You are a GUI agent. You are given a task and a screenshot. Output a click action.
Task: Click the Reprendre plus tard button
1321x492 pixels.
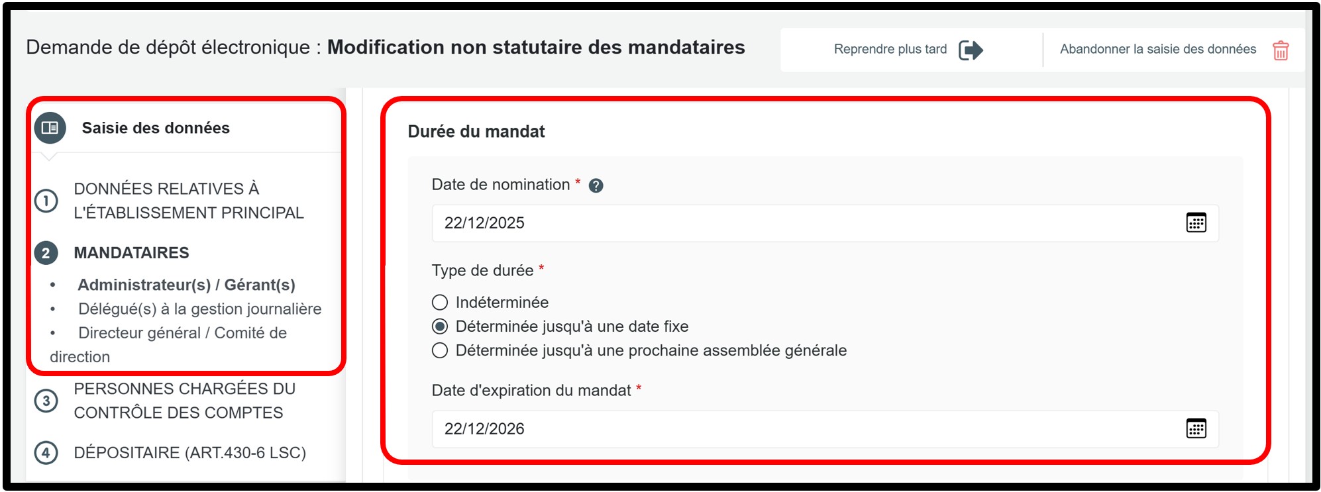pyautogui.click(x=890, y=49)
